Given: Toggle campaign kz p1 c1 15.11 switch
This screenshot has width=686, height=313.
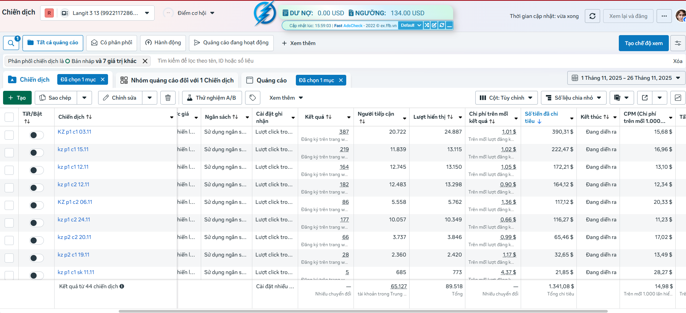Looking at the screenshot, I should coord(37,153).
